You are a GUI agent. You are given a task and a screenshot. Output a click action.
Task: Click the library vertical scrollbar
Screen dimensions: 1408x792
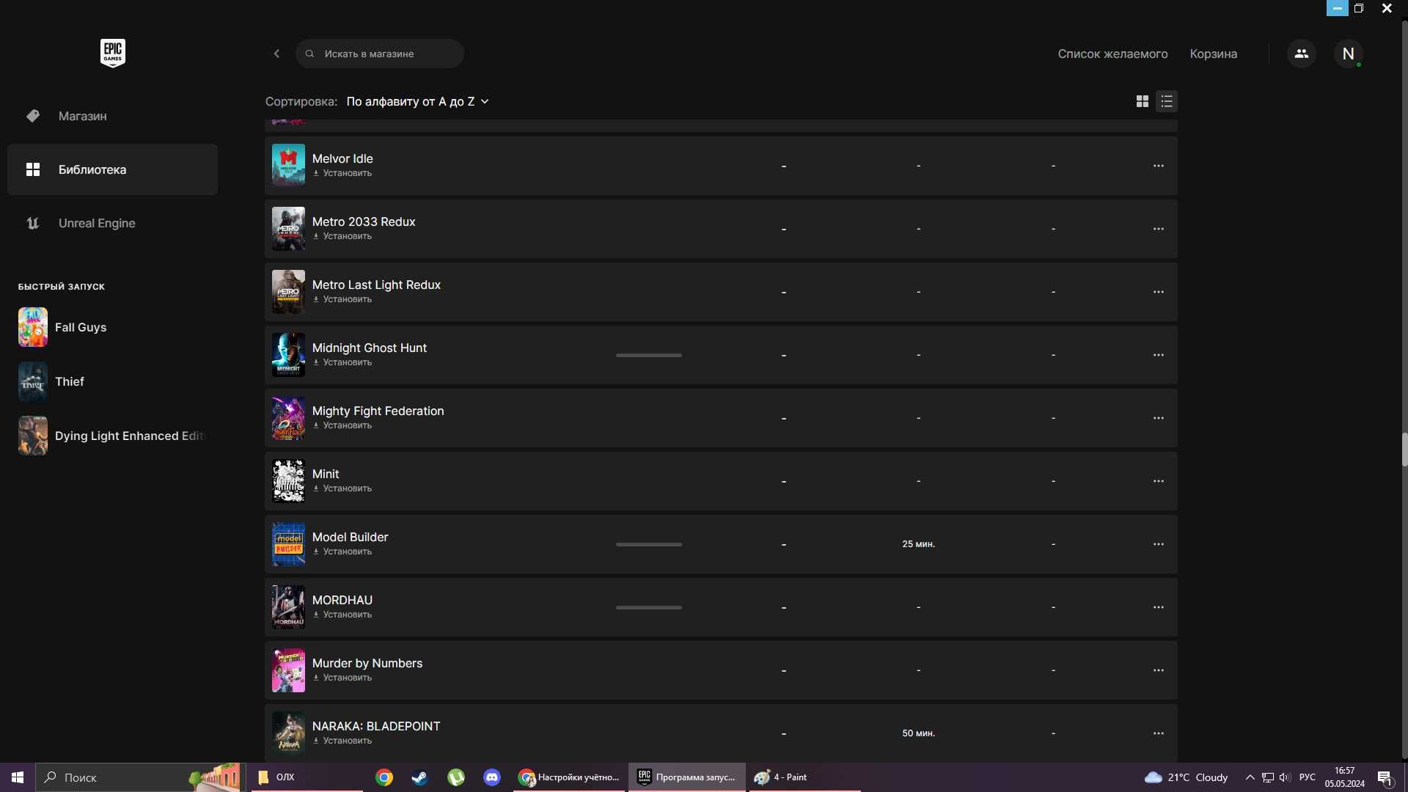pos(1404,450)
